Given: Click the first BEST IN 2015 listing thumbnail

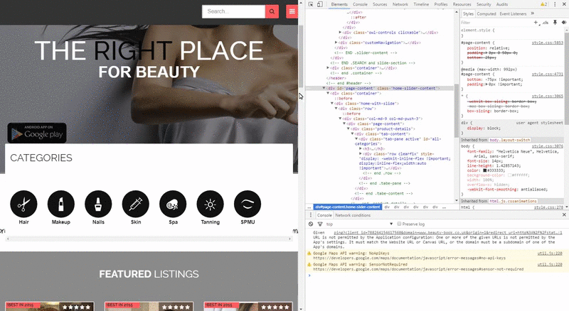Looking at the screenshot, I should pyautogui.click(x=50, y=306).
